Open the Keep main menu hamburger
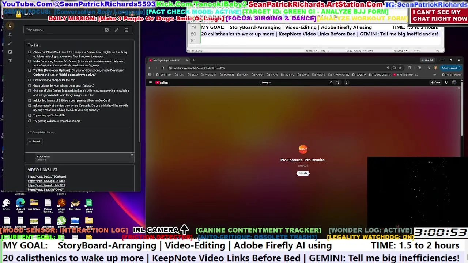468x263 pixels. coord(10,14)
